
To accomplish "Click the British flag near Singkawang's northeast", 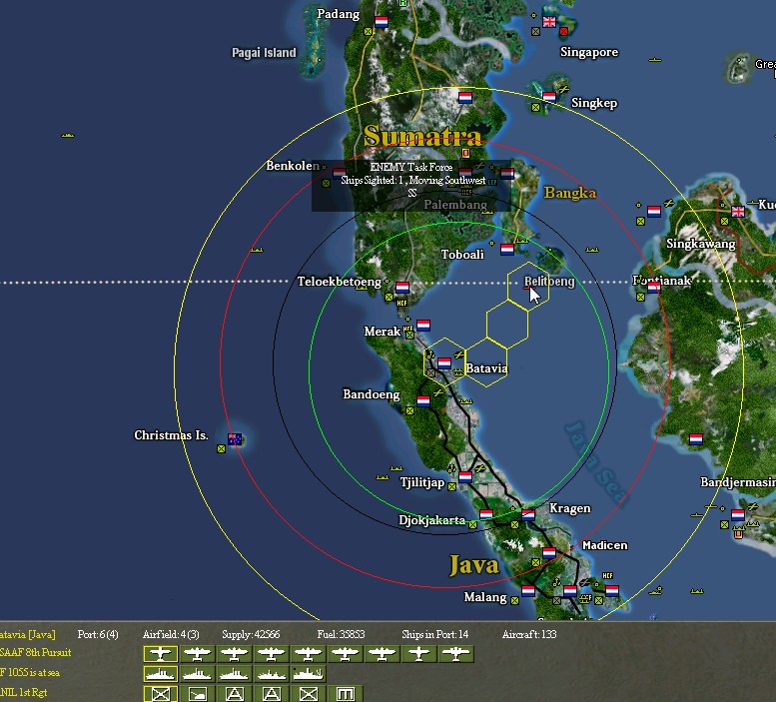I will tap(738, 212).
